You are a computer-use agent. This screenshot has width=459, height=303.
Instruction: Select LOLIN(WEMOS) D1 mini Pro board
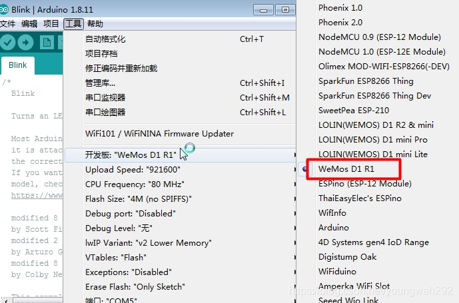[x=373, y=140]
